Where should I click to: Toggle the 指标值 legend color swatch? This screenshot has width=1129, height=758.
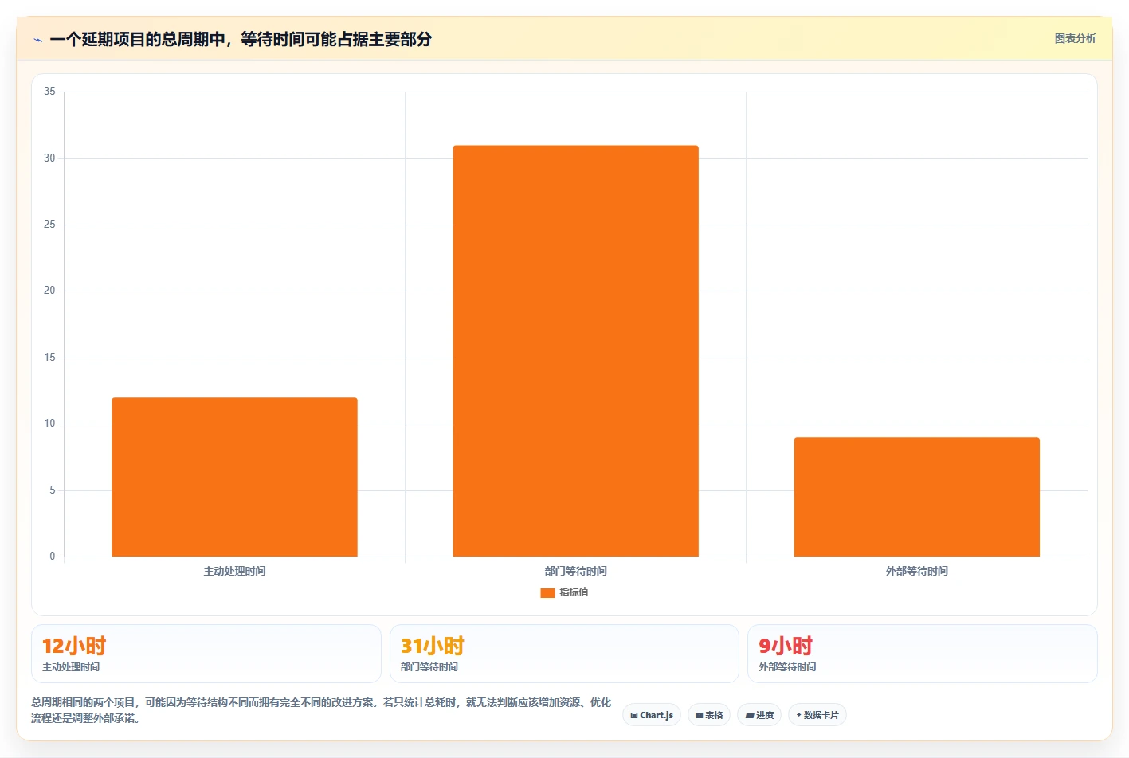pyautogui.click(x=547, y=592)
